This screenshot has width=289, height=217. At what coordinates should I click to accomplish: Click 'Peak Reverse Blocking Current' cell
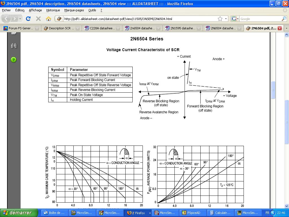(x=100, y=90)
